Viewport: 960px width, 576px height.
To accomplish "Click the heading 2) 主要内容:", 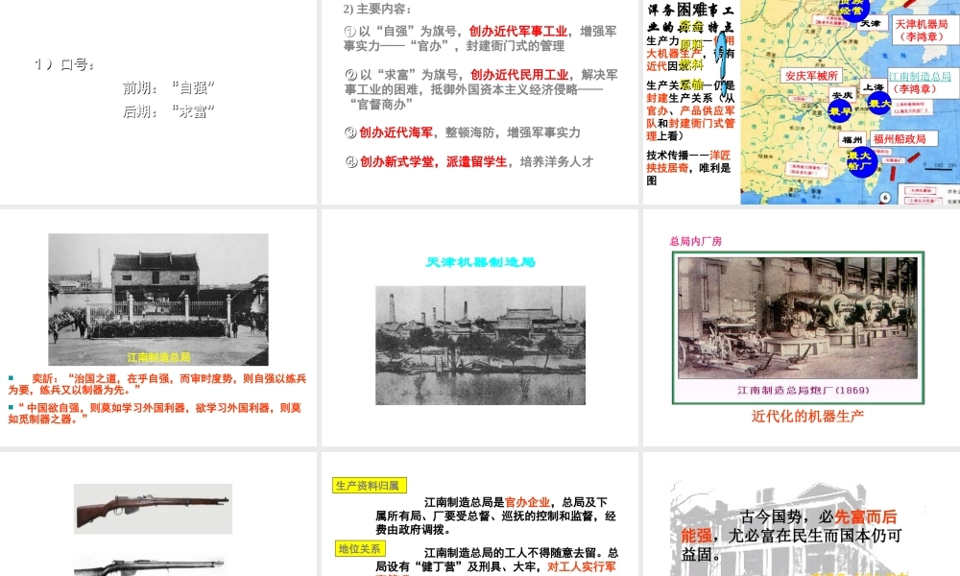I will [377, 10].
